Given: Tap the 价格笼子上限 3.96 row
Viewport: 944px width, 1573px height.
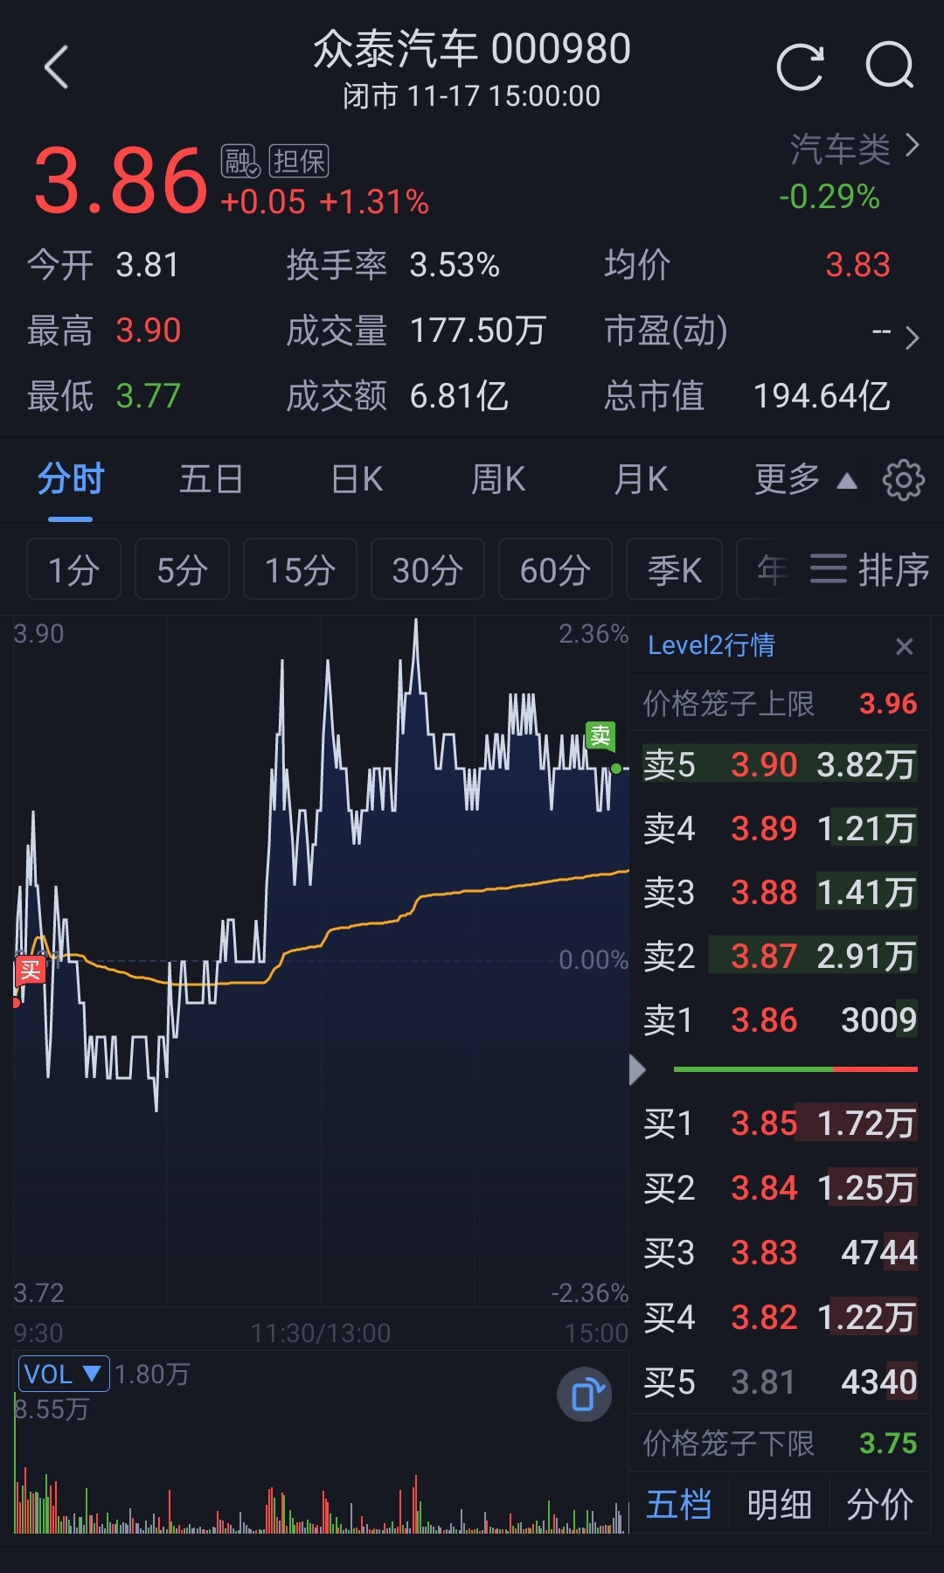Looking at the screenshot, I should (x=780, y=703).
